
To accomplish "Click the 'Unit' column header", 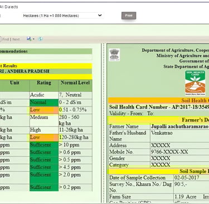I will 14,86.
